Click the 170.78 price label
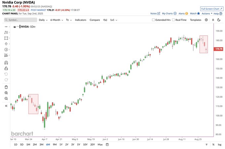Viewport: 225px width, 149px height. click(218, 49)
